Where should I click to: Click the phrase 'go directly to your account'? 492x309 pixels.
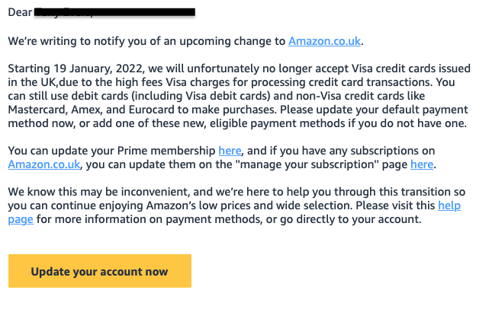click(350, 219)
